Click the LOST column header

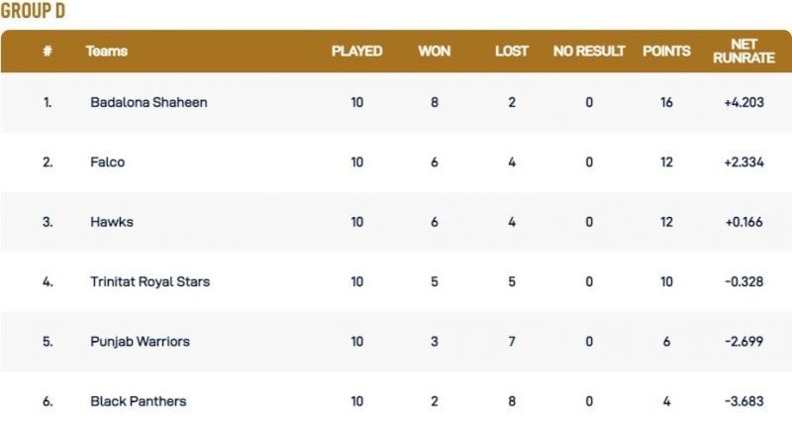tap(512, 52)
